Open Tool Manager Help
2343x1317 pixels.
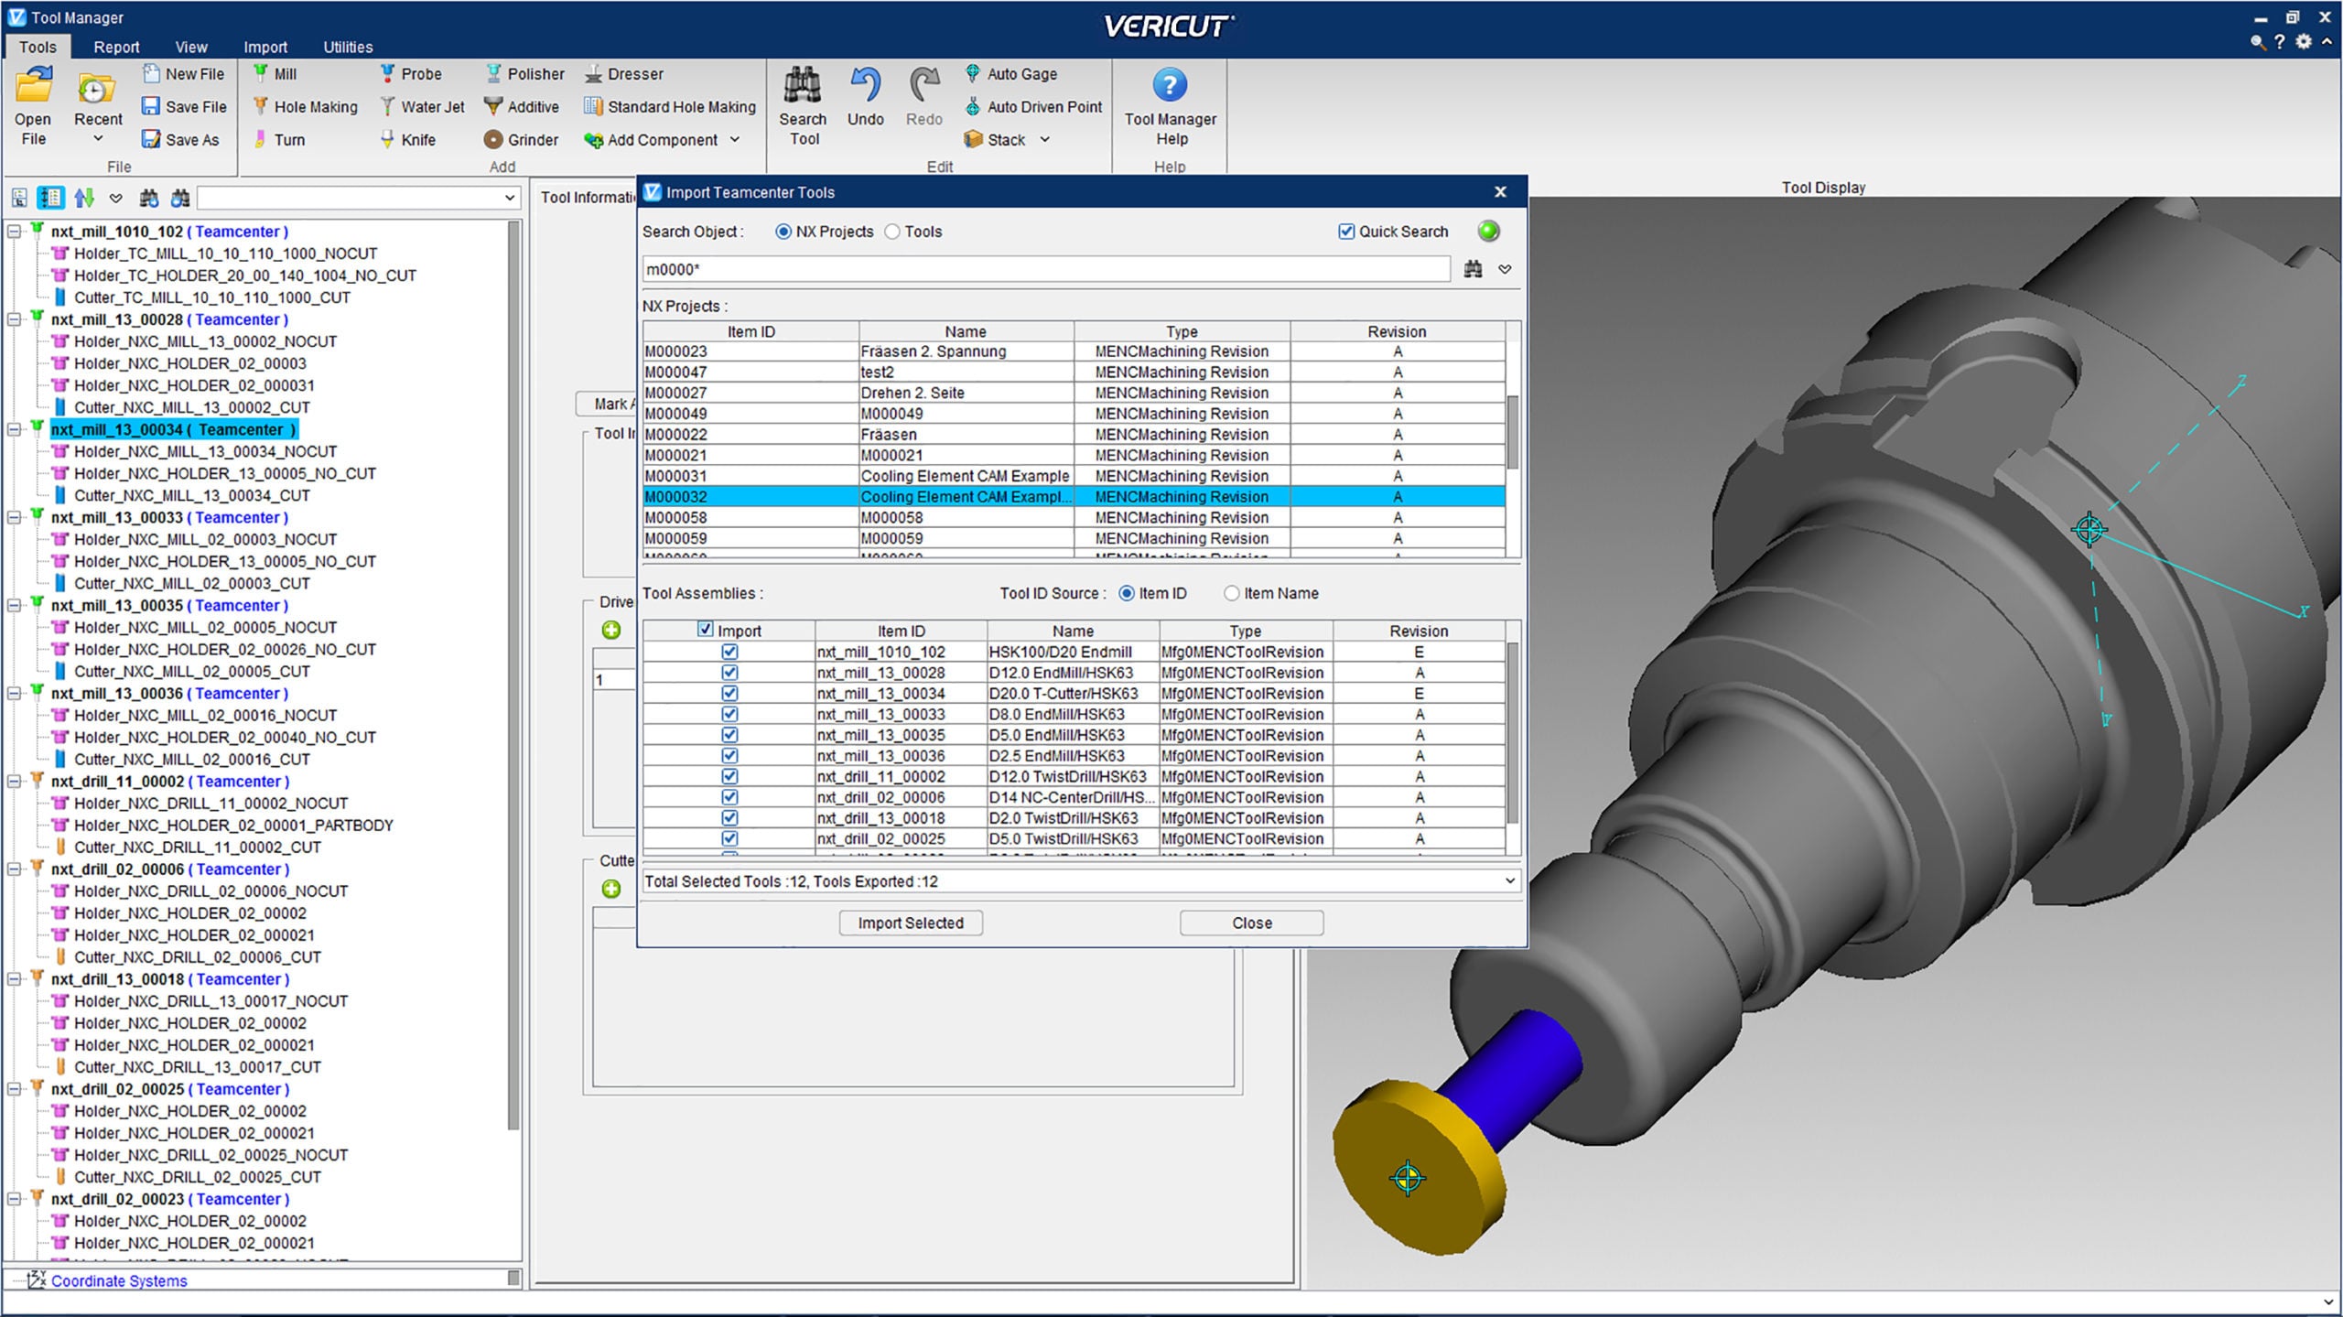(1170, 87)
